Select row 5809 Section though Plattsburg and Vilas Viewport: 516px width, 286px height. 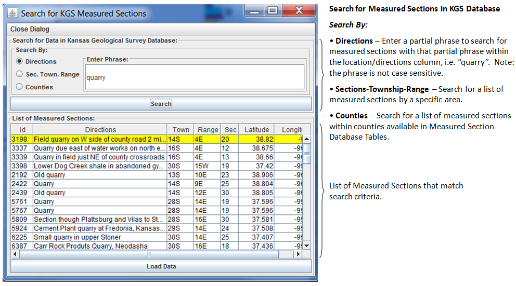[157, 219]
